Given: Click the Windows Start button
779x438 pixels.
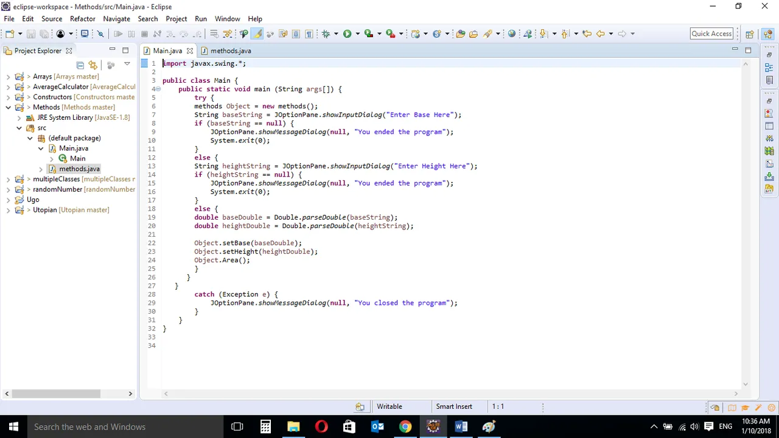Looking at the screenshot, I should point(13,426).
